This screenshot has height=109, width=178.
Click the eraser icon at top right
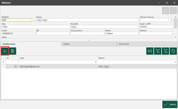coord(173,11)
